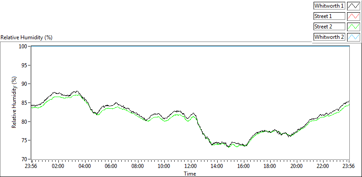Click the 14:00 time axis marker
This screenshot has width=362, height=177.
click(x=217, y=166)
